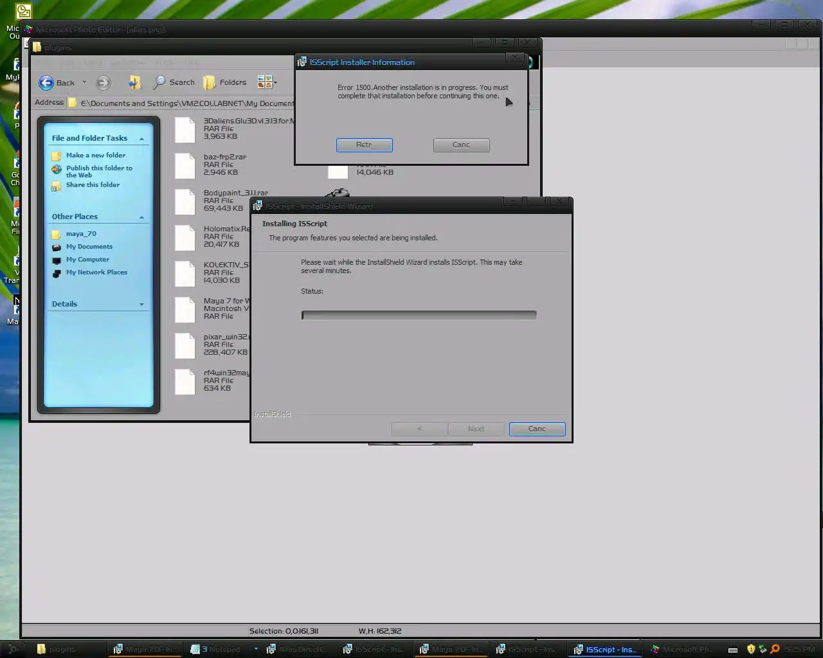Switch to highlighted ISScript taskbar button

pyautogui.click(x=604, y=649)
